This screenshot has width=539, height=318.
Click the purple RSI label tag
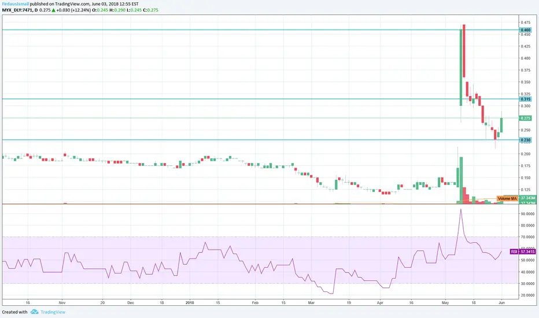[514, 252]
